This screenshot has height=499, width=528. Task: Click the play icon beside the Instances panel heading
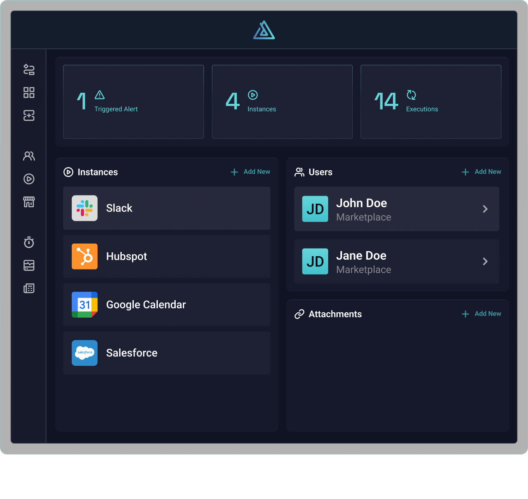pyautogui.click(x=68, y=172)
